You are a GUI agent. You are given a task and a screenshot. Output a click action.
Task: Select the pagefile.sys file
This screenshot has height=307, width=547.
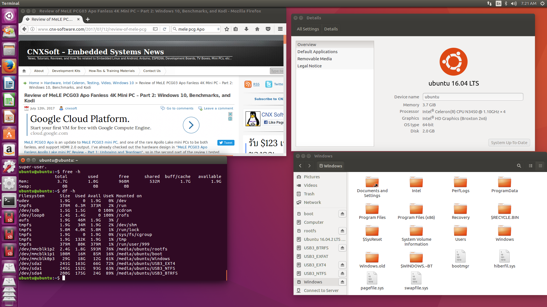tap(372, 281)
